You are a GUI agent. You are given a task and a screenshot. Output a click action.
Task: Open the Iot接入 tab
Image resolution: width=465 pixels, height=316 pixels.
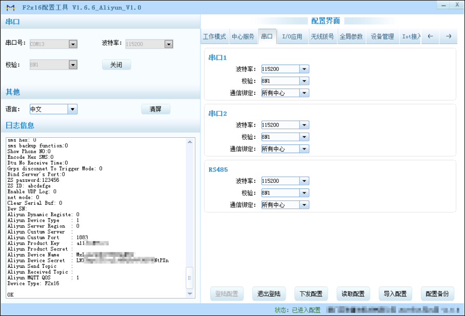(x=411, y=36)
